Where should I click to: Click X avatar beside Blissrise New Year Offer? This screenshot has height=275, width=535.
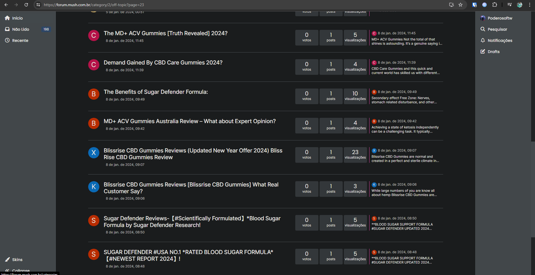click(94, 153)
